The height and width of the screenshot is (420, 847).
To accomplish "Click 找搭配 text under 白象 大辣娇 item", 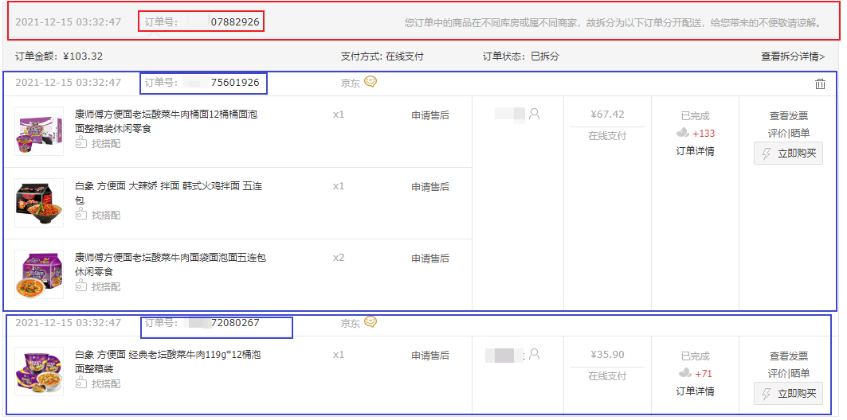I will (x=106, y=215).
